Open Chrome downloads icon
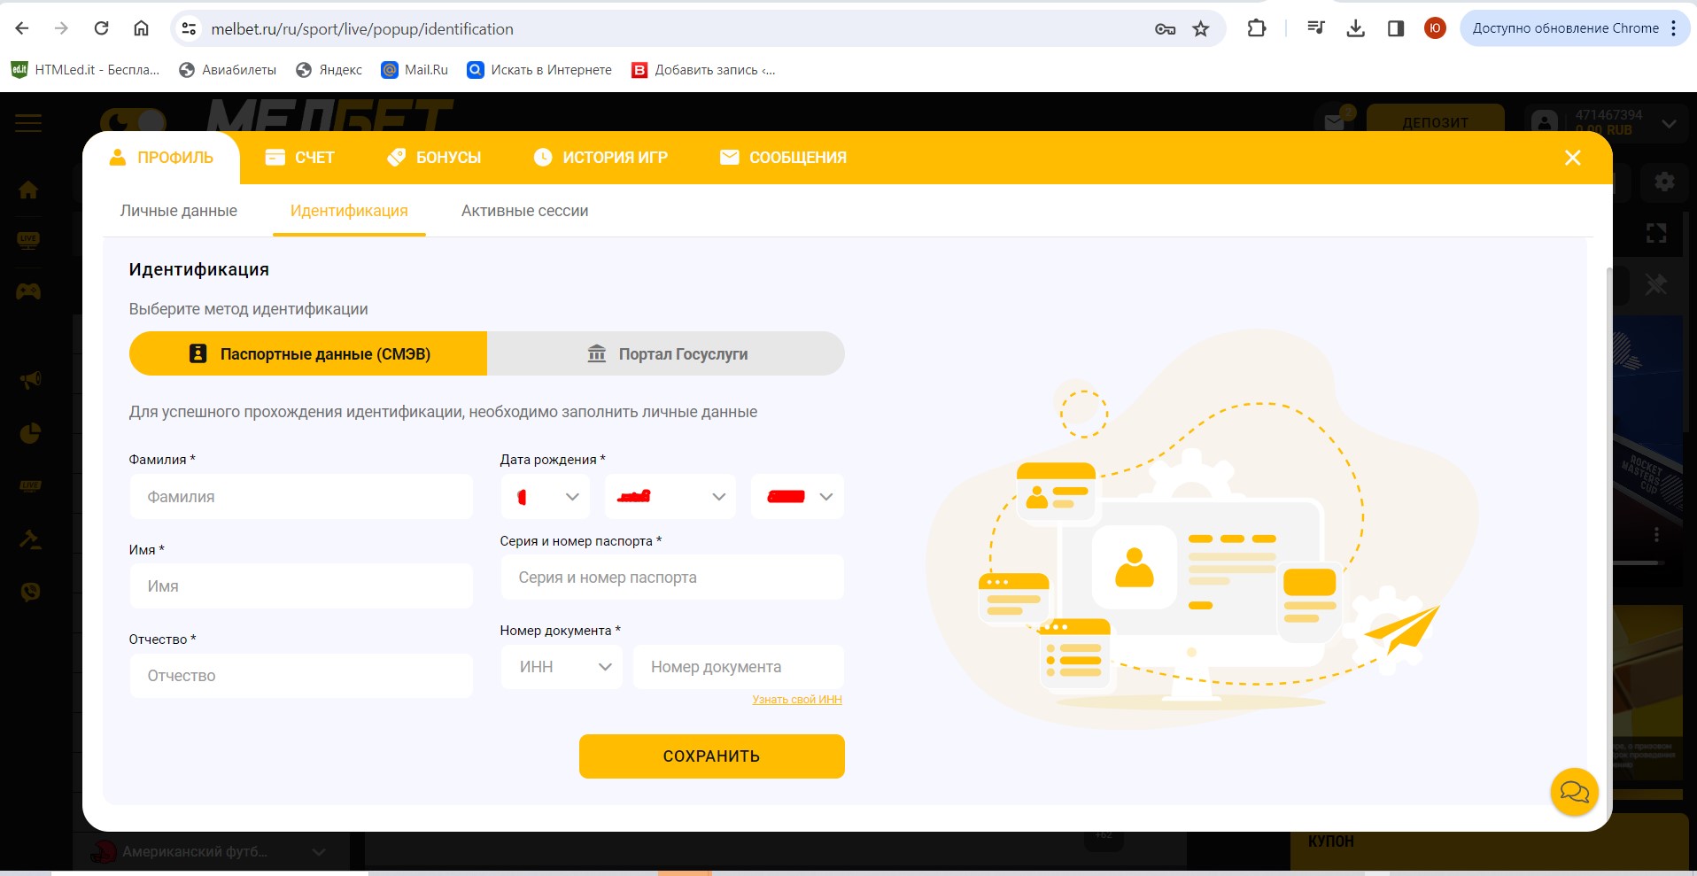The width and height of the screenshot is (1697, 876). [x=1355, y=29]
